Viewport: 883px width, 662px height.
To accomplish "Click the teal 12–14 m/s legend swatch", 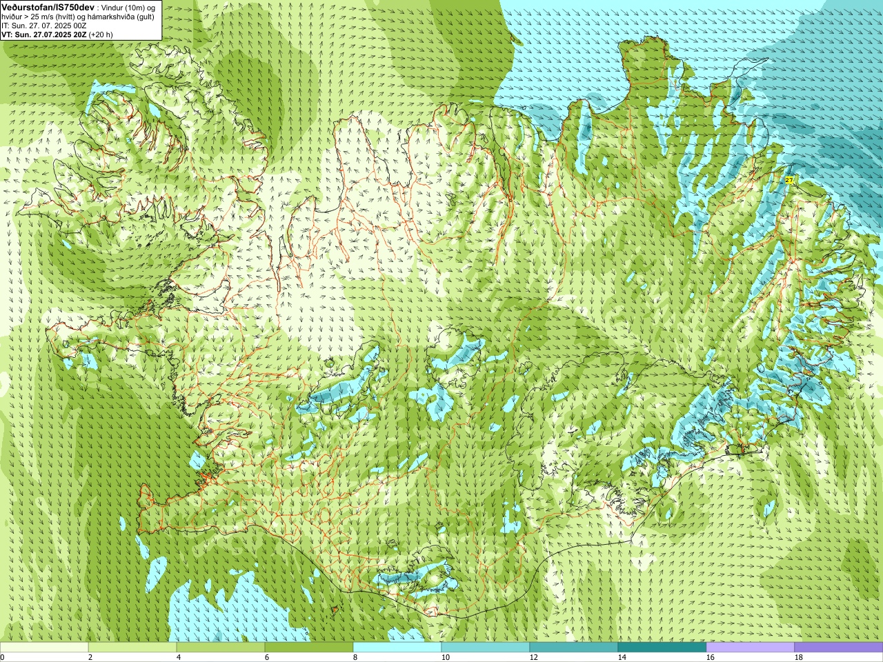I will pos(574,648).
